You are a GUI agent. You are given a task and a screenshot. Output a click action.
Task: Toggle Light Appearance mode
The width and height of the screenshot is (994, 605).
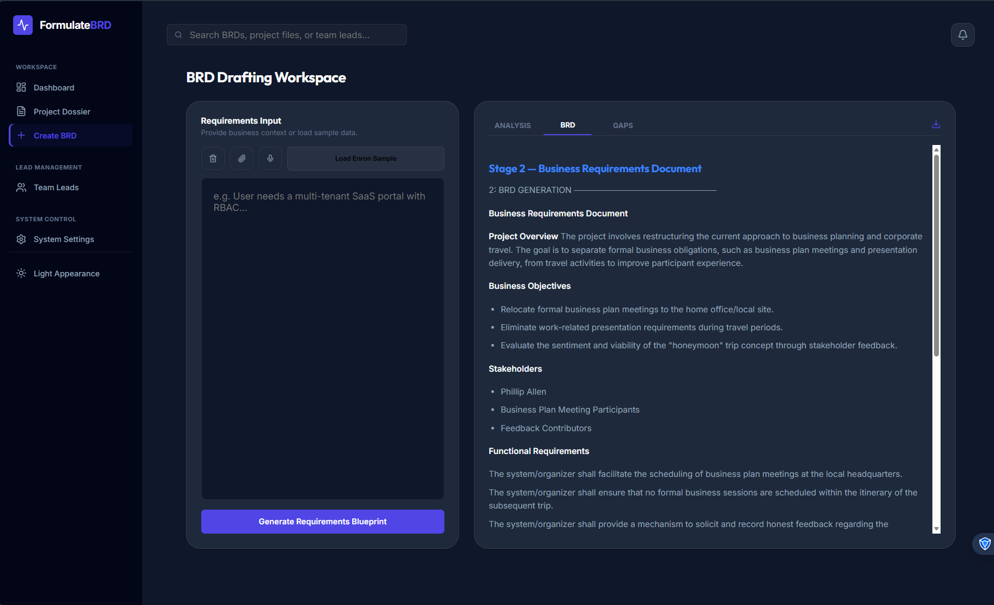(66, 274)
